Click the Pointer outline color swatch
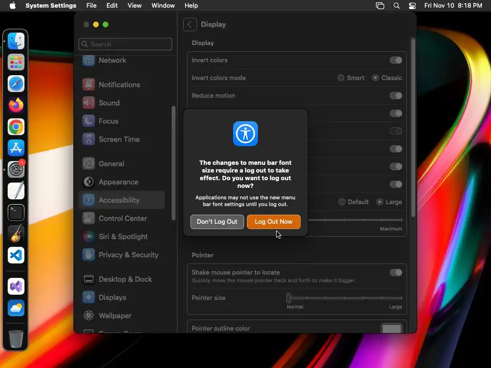491x368 pixels. click(x=392, y=328)
